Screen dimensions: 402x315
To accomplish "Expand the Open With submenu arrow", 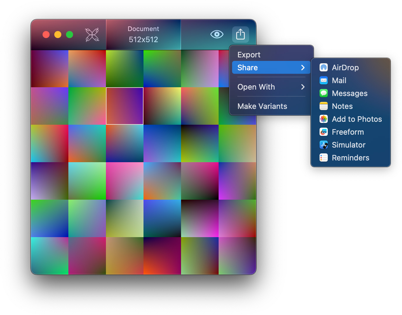I will point(303,87).
